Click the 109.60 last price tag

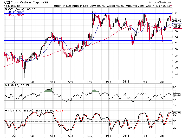tap(177, 21)
